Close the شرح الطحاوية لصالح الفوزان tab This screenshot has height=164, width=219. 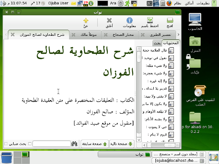coord(13,35)
